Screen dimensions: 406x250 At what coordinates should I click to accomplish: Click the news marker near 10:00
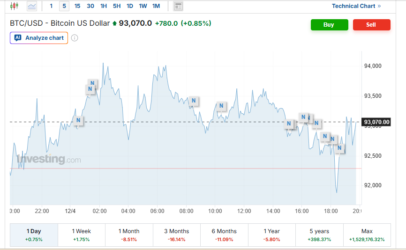click(x=221, y=106)
